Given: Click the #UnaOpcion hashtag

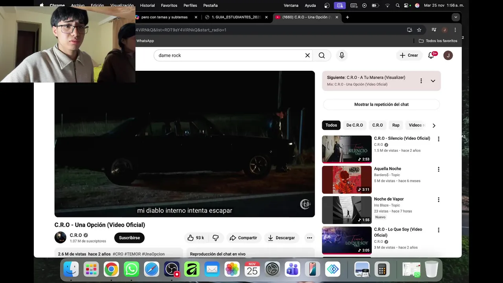Looking at the screenshot, I should [153, 254].
